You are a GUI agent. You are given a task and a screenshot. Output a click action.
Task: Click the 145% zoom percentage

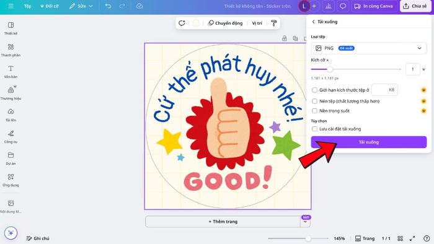click(x=339, y=238)
